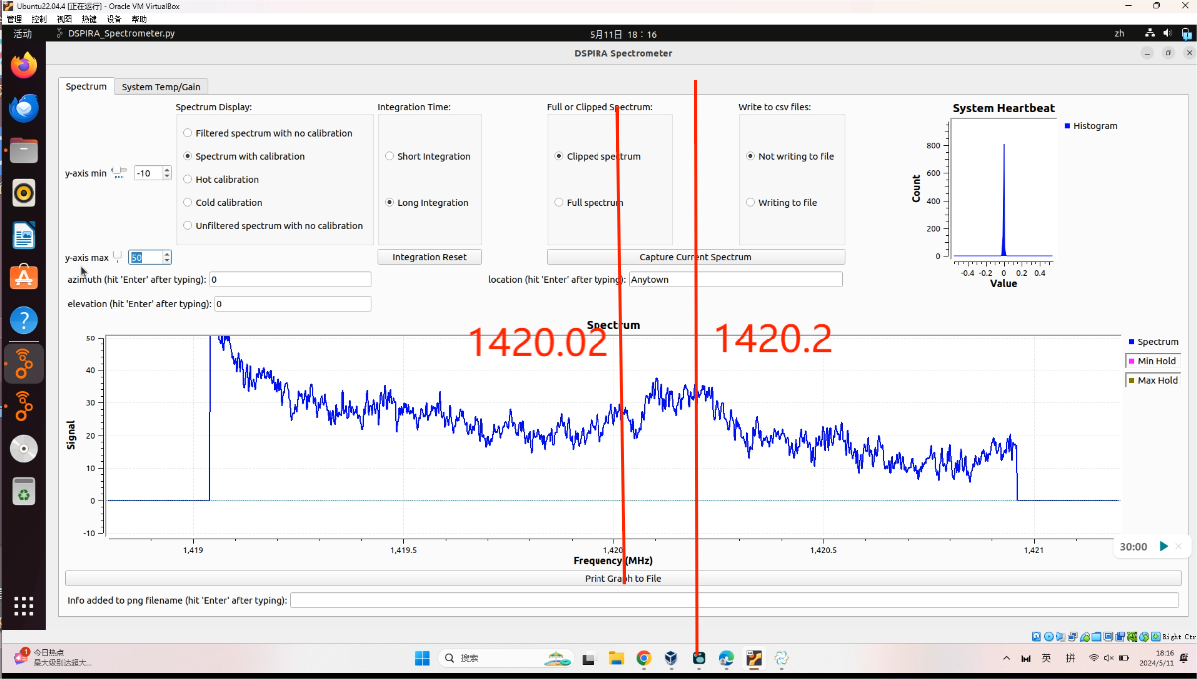The width and height of the screenshot is (1197, 679).
Task: Launch Thunderbird mail from the dock
Action: [24, 108]
